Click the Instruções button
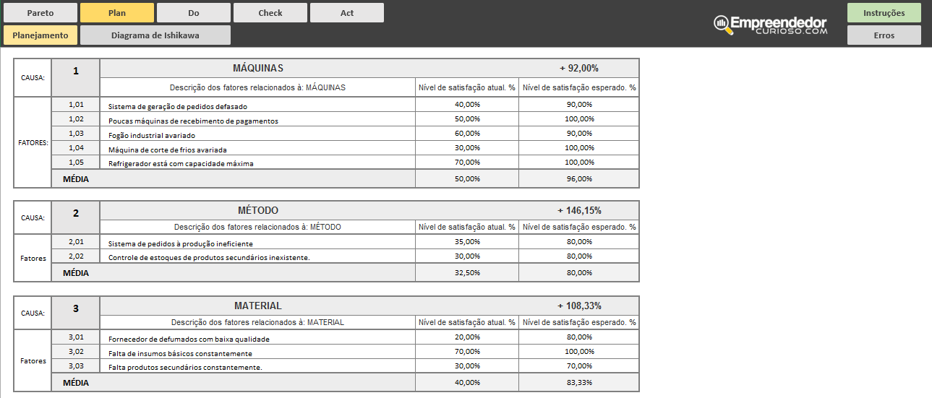 click(x=884, y=13)
